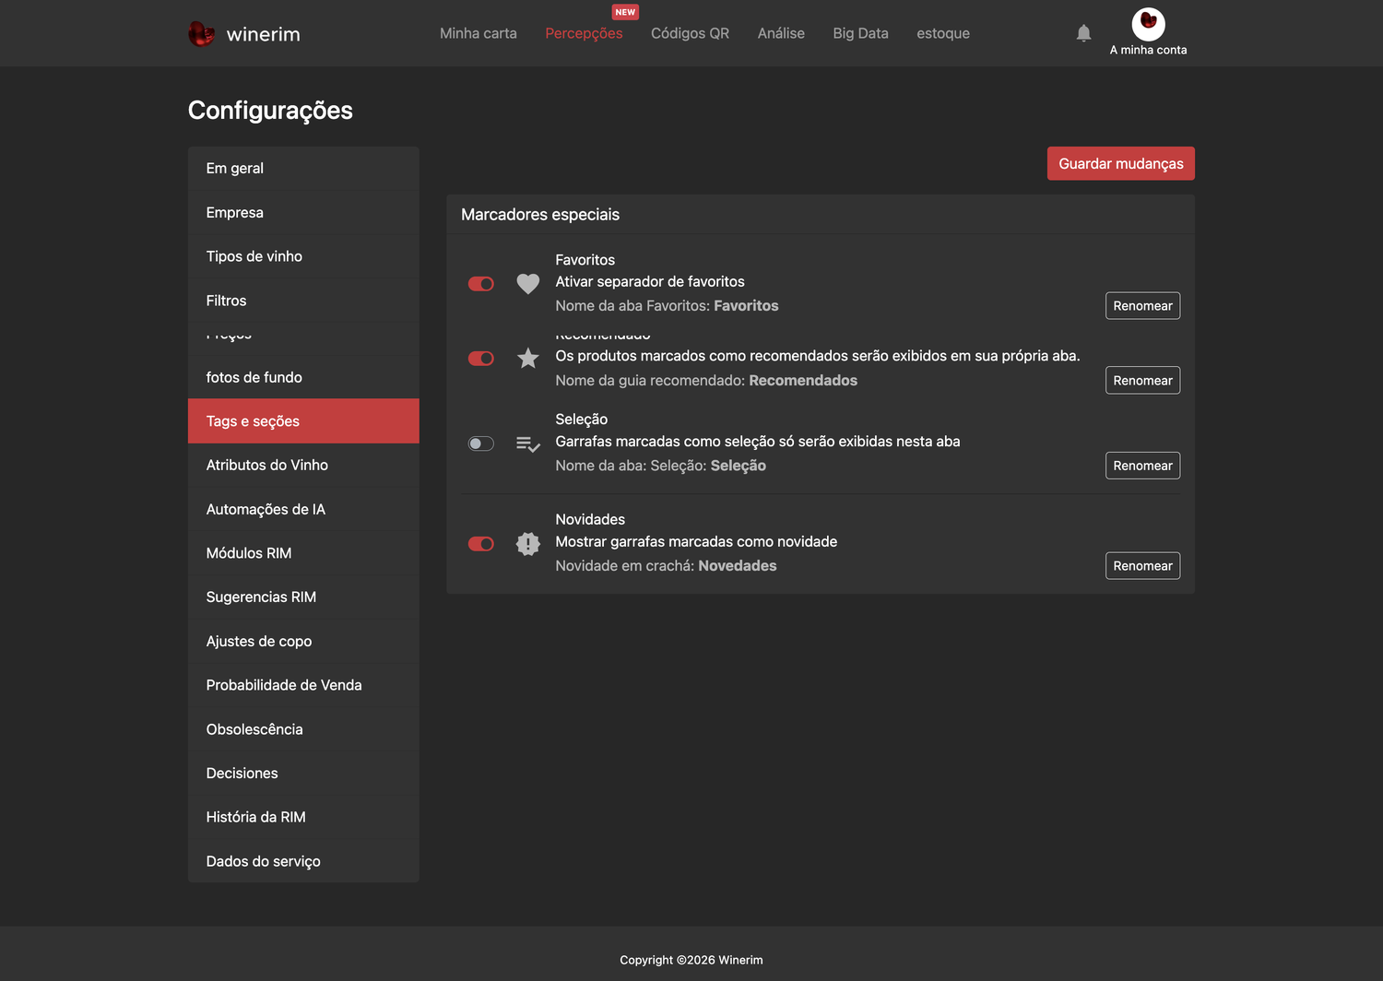Click 'Nome da aba Favoritos: Favoritos' text
The image size is (1383, 981).
tap(667, 306)
